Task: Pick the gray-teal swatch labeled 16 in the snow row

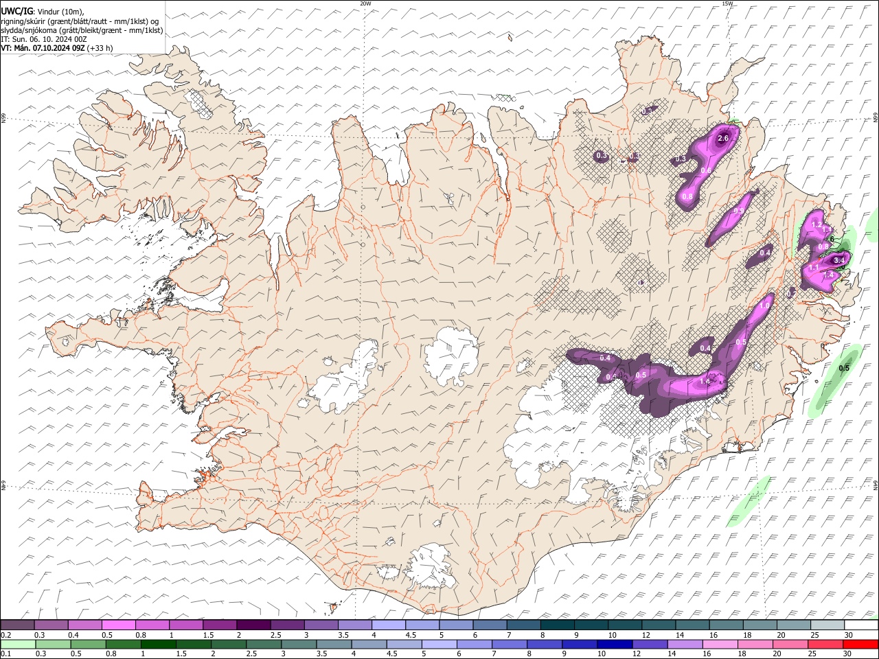Action: coord(726,625)
